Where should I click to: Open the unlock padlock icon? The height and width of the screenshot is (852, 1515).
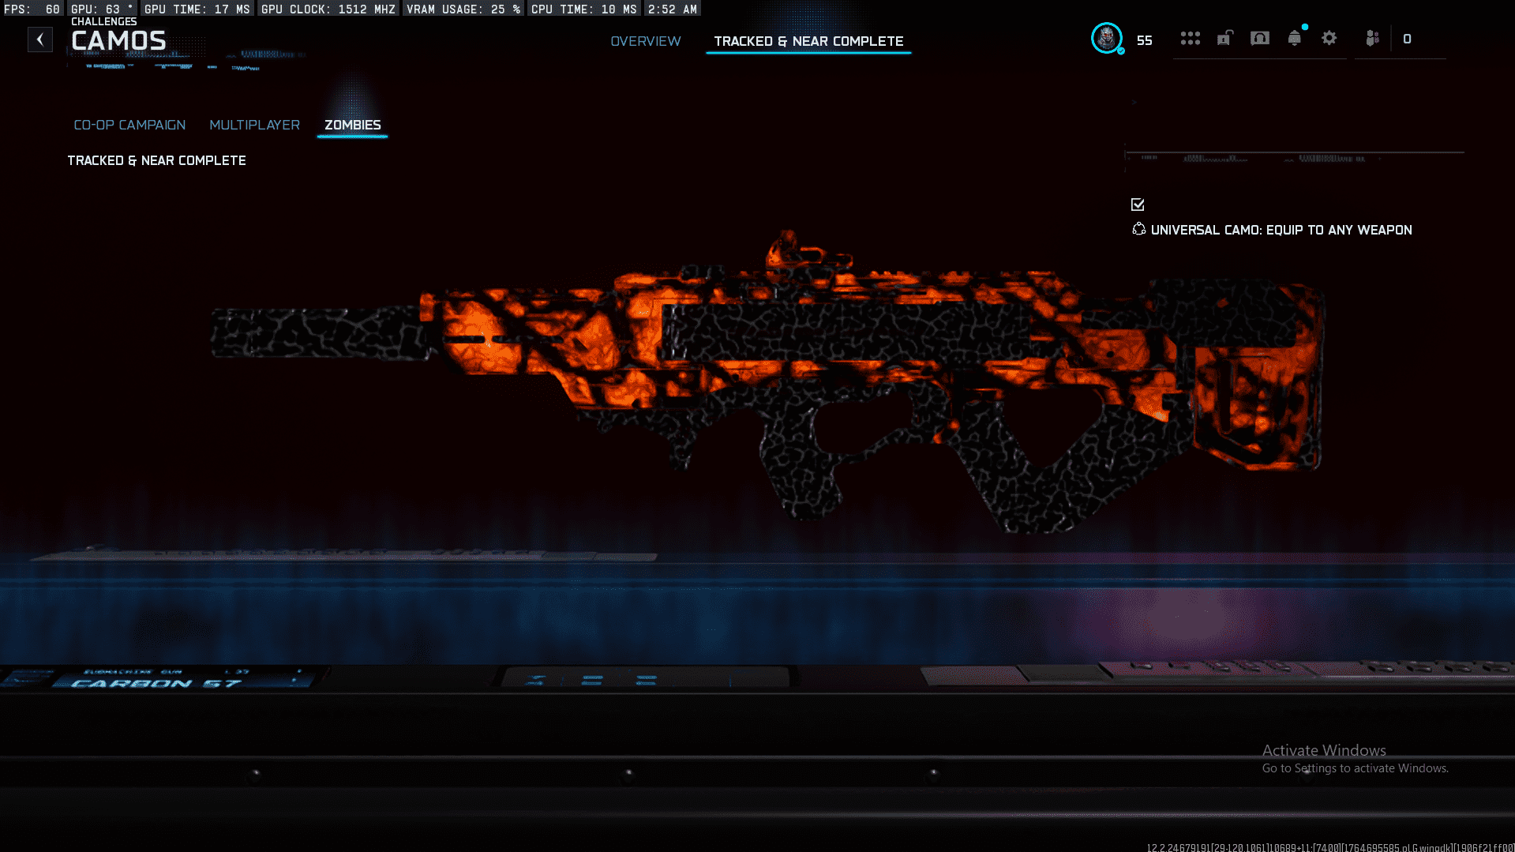point(1224,38)
